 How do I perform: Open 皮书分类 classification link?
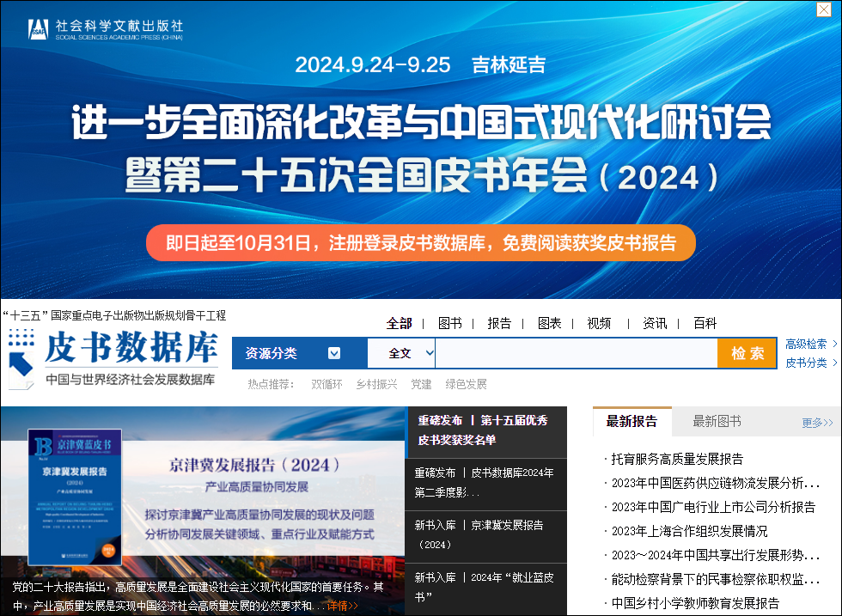(x=811, y=363)
